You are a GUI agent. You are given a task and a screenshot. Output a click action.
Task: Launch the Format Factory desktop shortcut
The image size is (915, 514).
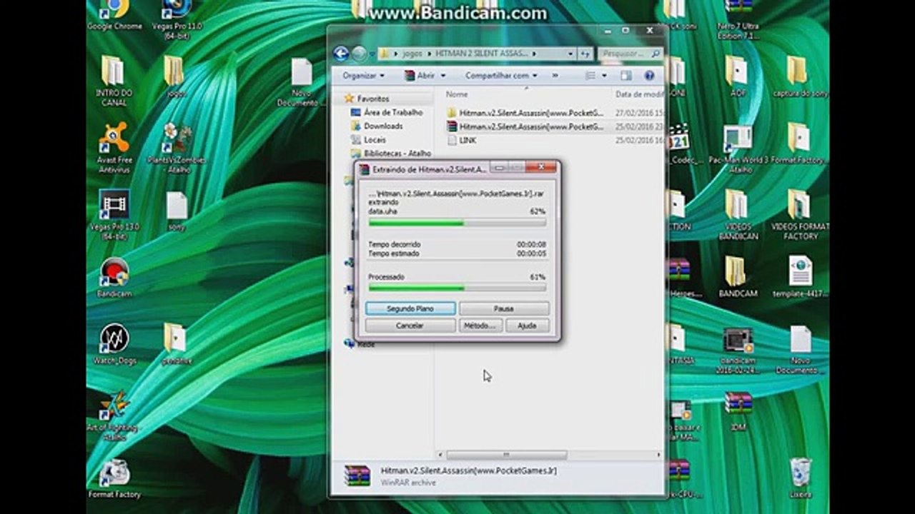click(114, 478)
